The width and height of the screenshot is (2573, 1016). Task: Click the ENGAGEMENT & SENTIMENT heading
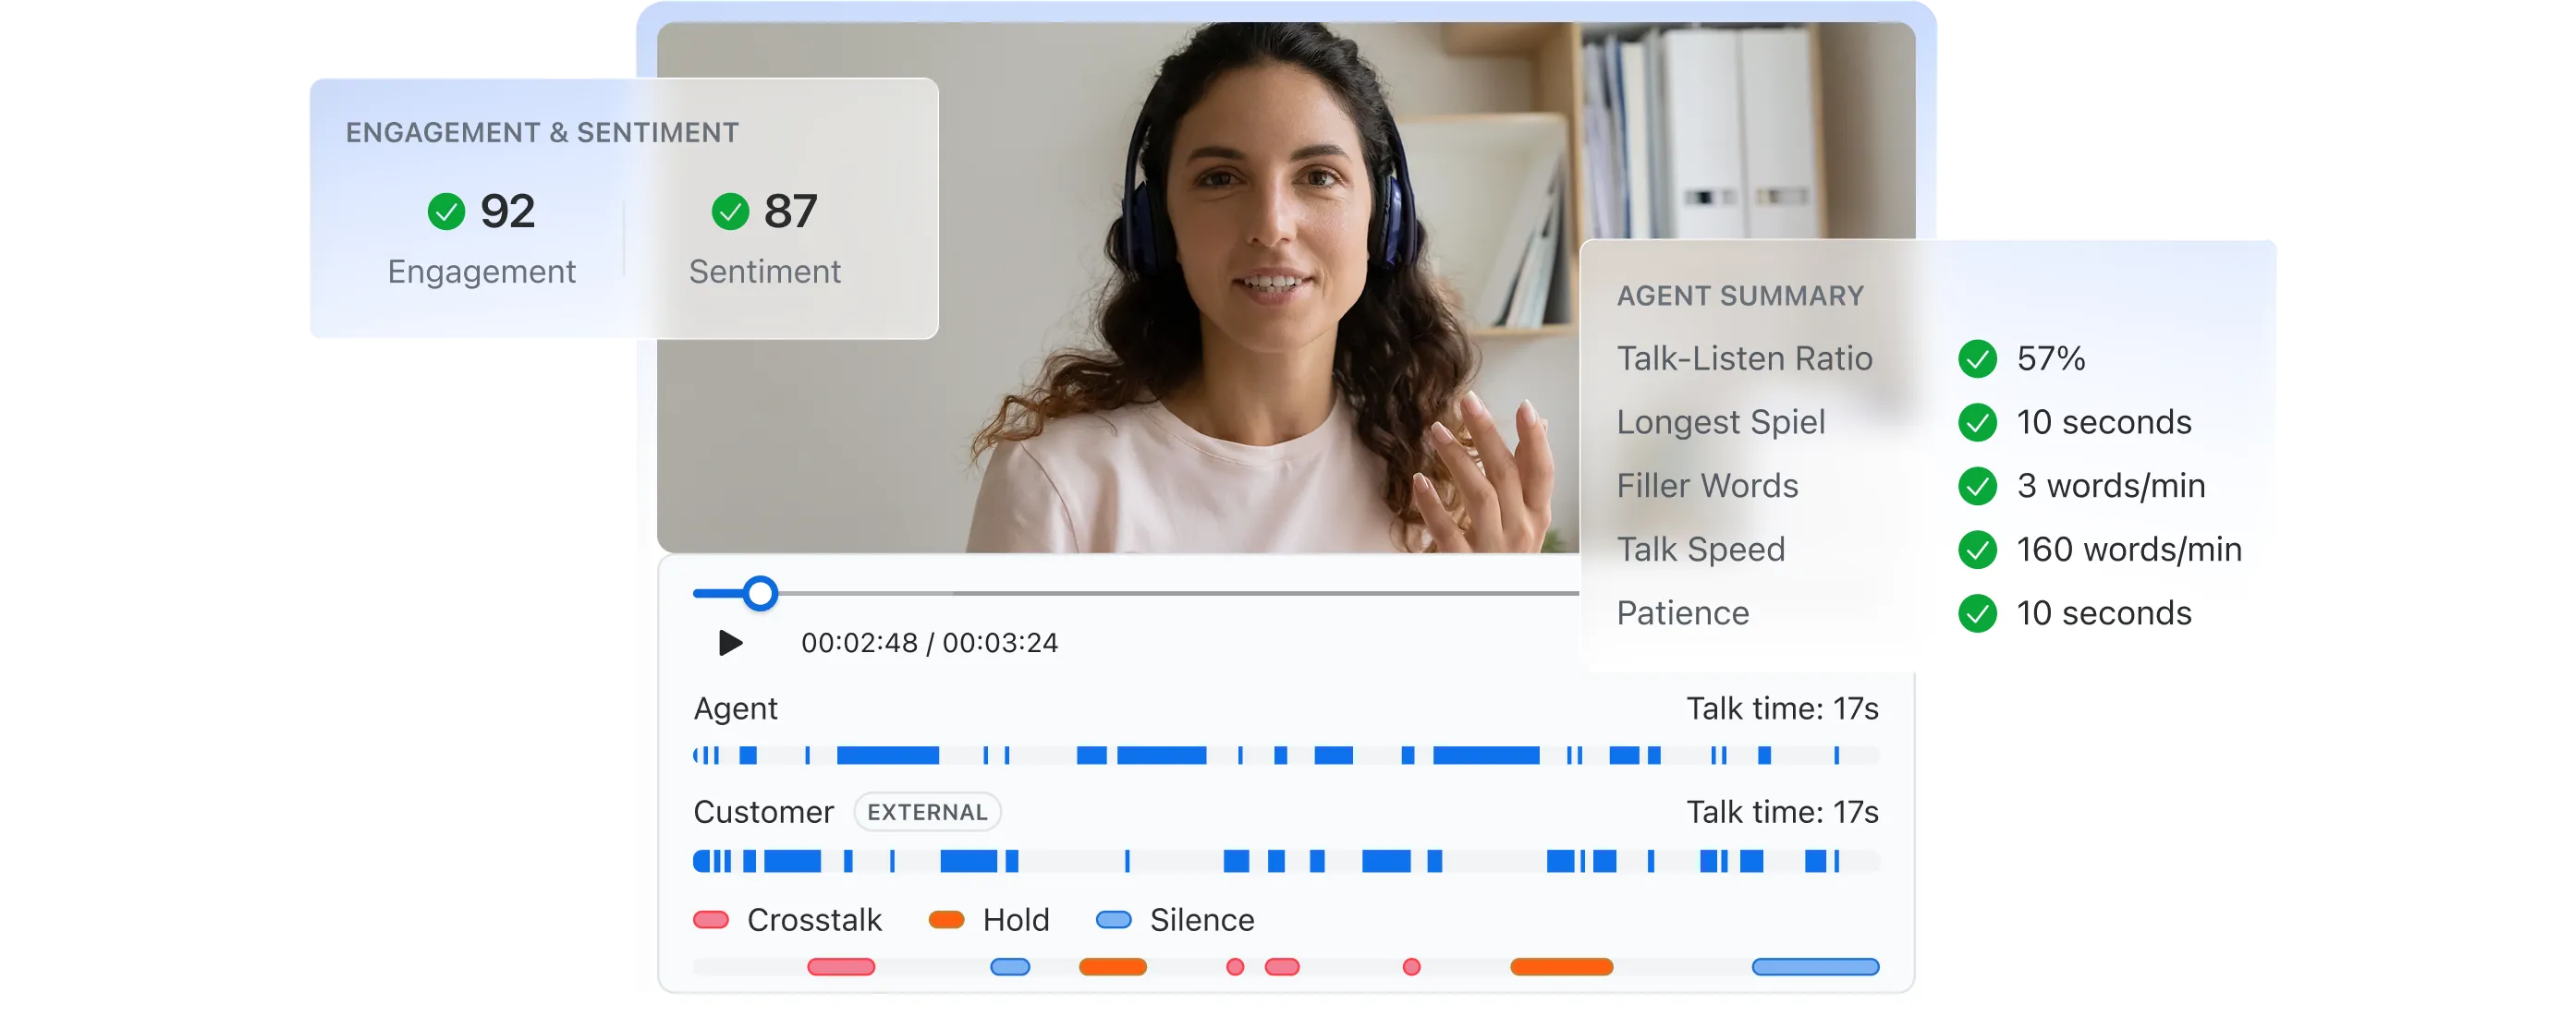coord(543,133)
